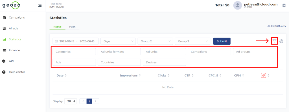Viewport: 289px width, 112px height.
Task: Click the Statistics bar chart icon
Action: [x=5, y=39]
